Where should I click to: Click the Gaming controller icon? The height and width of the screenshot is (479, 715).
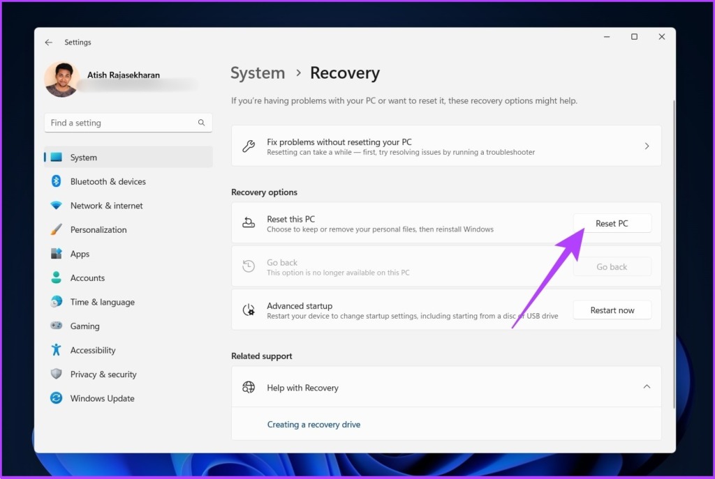(56, 326)
